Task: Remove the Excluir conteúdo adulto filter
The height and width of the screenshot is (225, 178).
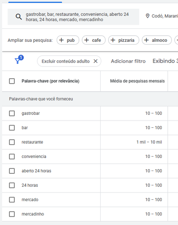Action: click(96, 61)
